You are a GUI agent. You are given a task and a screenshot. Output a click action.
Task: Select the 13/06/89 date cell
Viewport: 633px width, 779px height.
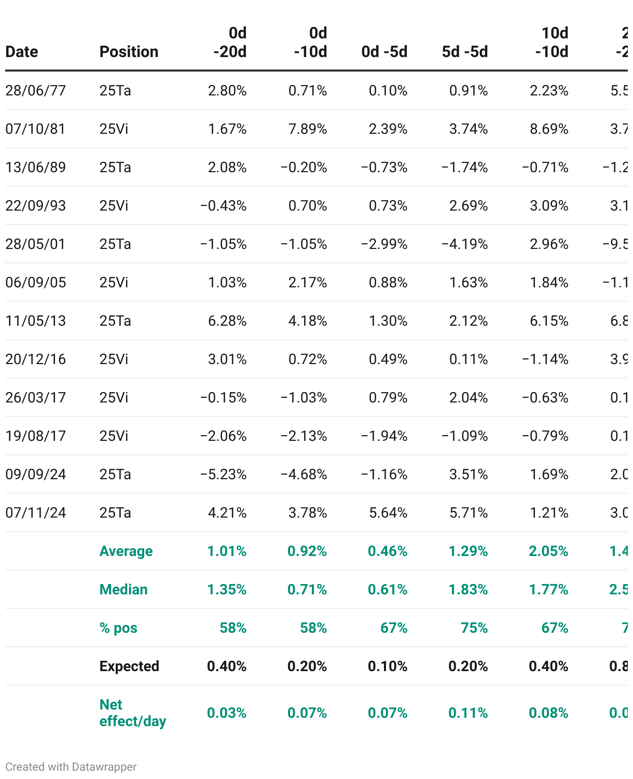tap(36, 168)
